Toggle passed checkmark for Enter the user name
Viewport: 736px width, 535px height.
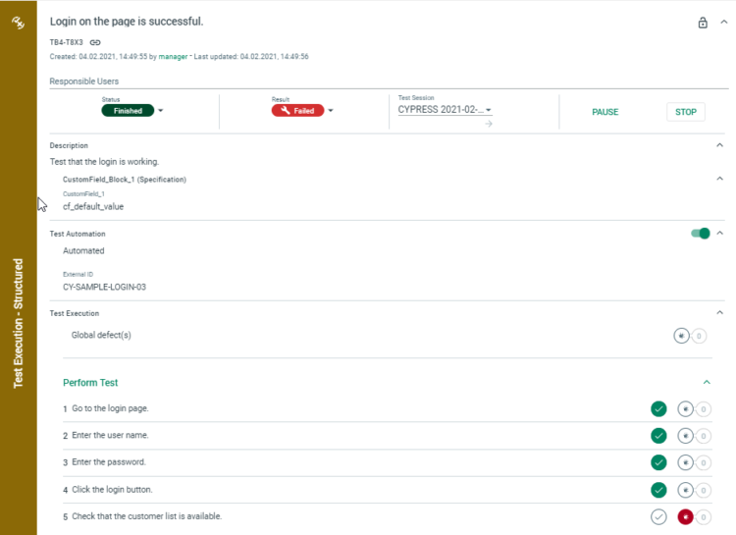click(x=658, y=436)
